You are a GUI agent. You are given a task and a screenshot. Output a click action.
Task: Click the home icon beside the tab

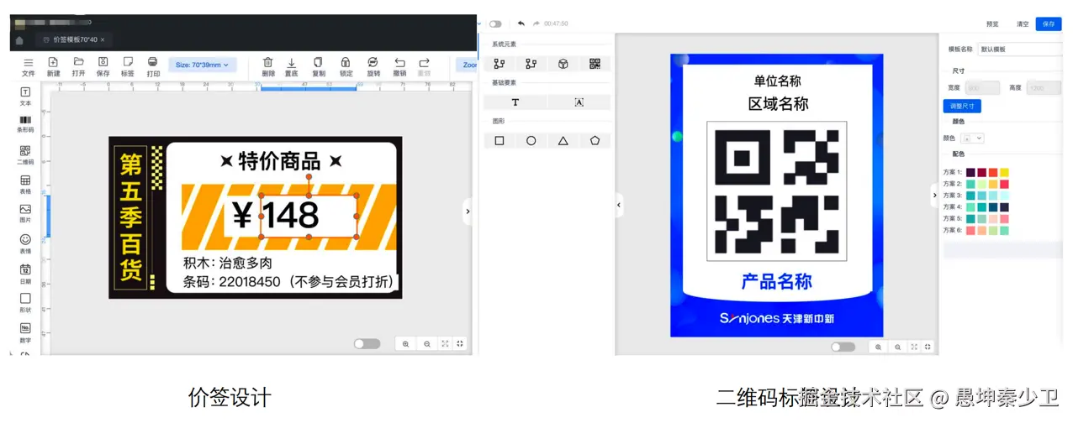pyautogui.click(x=19, y=39)
